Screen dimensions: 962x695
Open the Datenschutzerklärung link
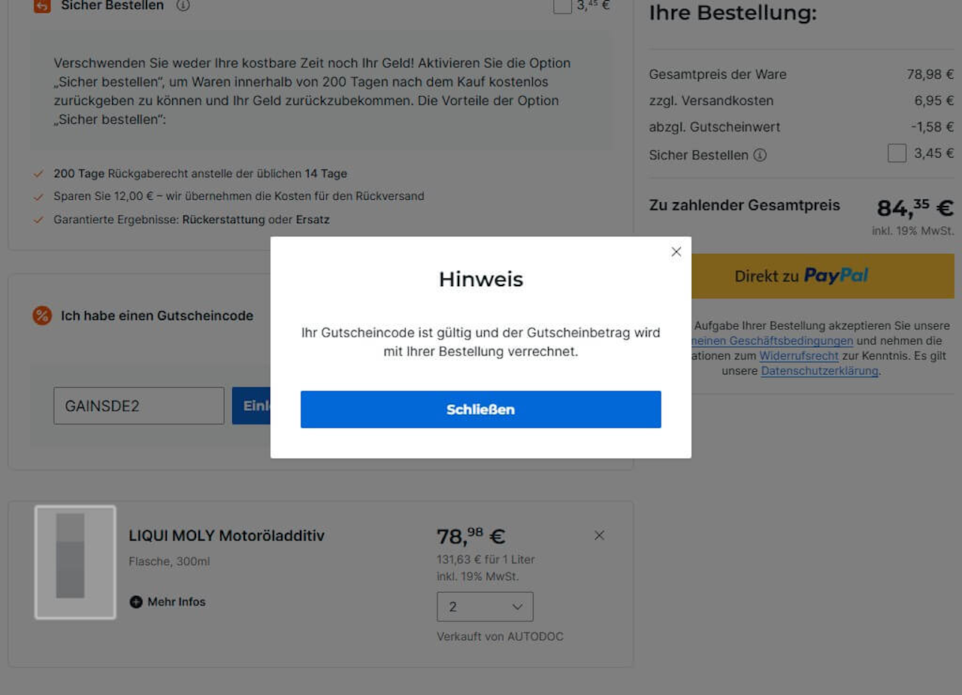coord(819,371)
